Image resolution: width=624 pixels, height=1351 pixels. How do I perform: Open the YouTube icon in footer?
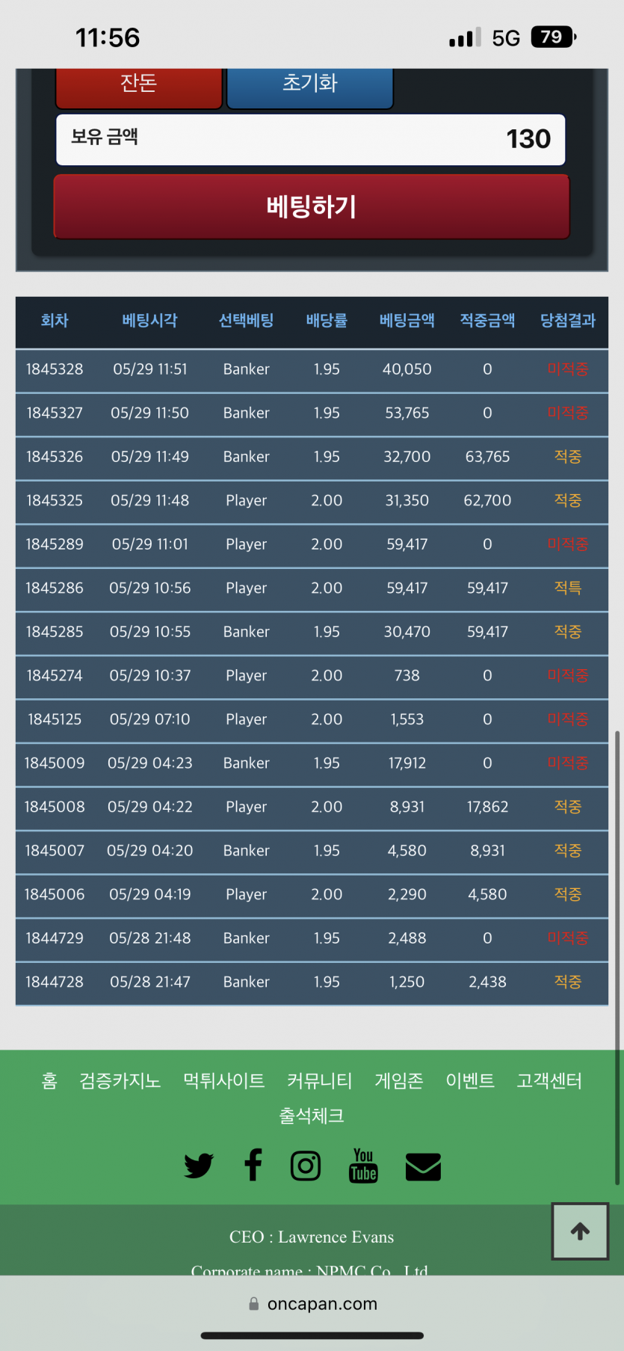point(363,1166)
